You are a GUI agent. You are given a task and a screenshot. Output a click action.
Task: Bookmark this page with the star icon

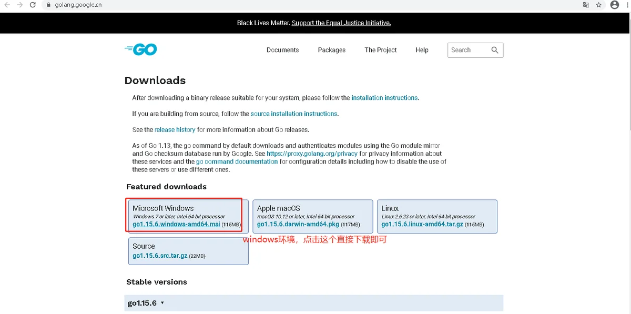599,5
